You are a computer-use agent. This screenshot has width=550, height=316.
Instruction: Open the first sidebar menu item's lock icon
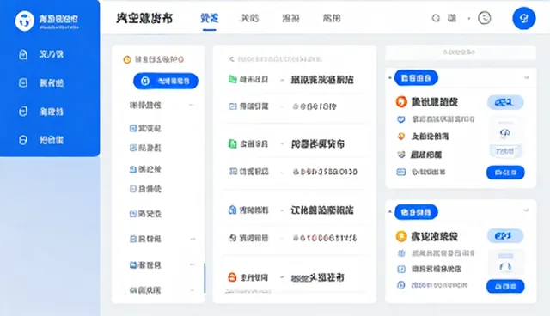click(x=23, y=54)
